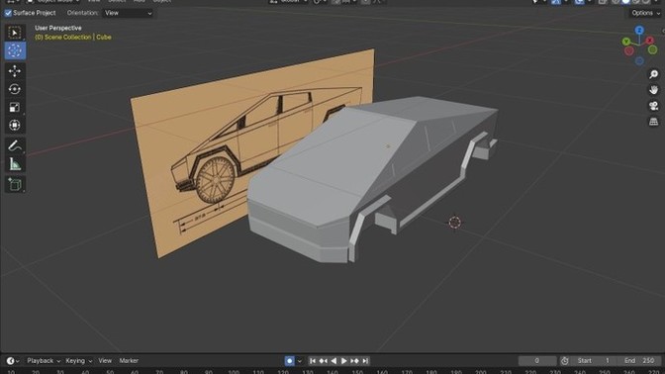This screenshot has width=665, height=374.
Task: Open the timeline Marker menu
Action: pyautogui.click(x=129, y=361)
